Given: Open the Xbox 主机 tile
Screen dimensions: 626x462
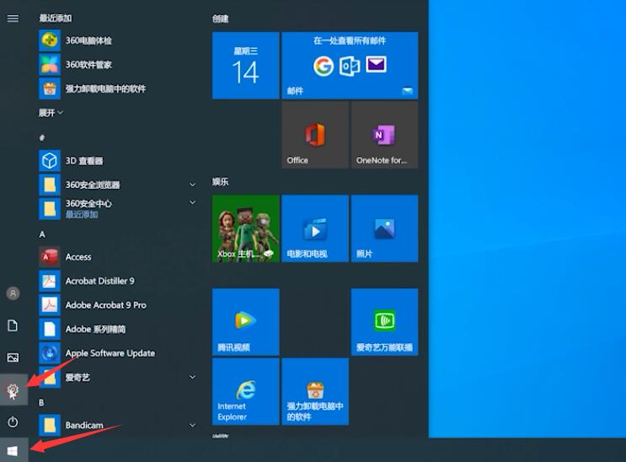Looking at the screenshot, I should point(245,228).
